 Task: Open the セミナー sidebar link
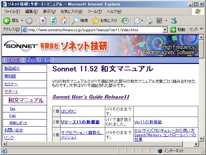pos(11,84)
